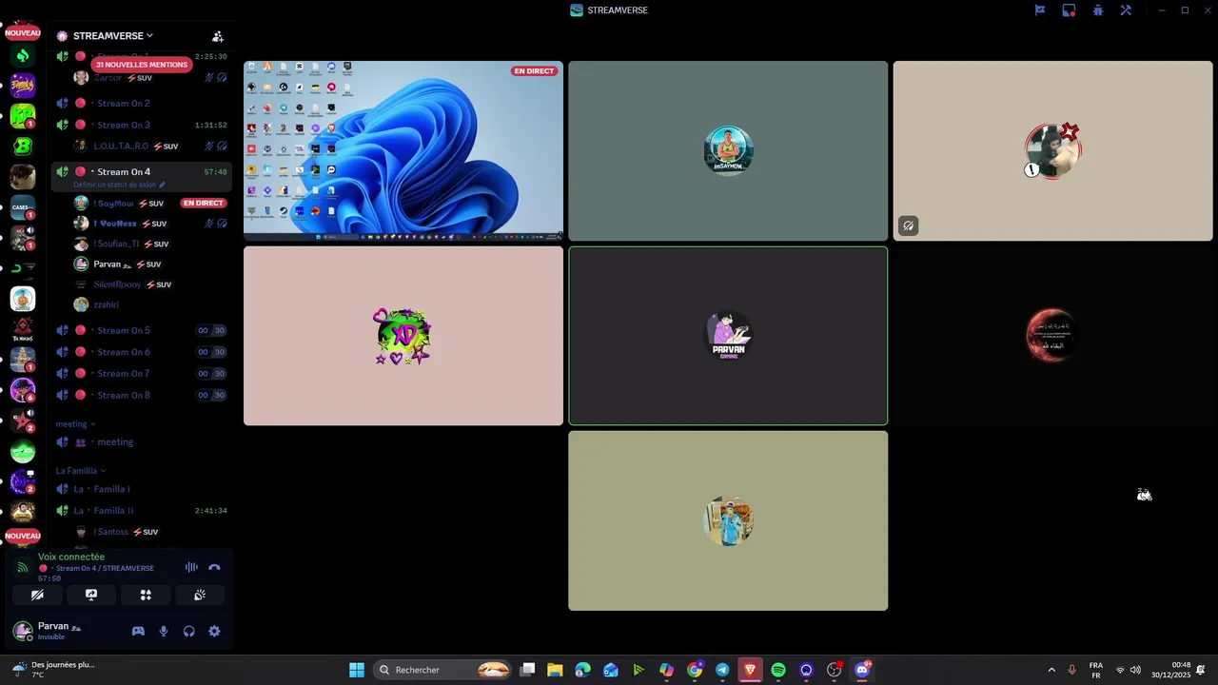The image size is (1218, 685).
Task: Open the Windows Start menu
Action: pos(357,670)
